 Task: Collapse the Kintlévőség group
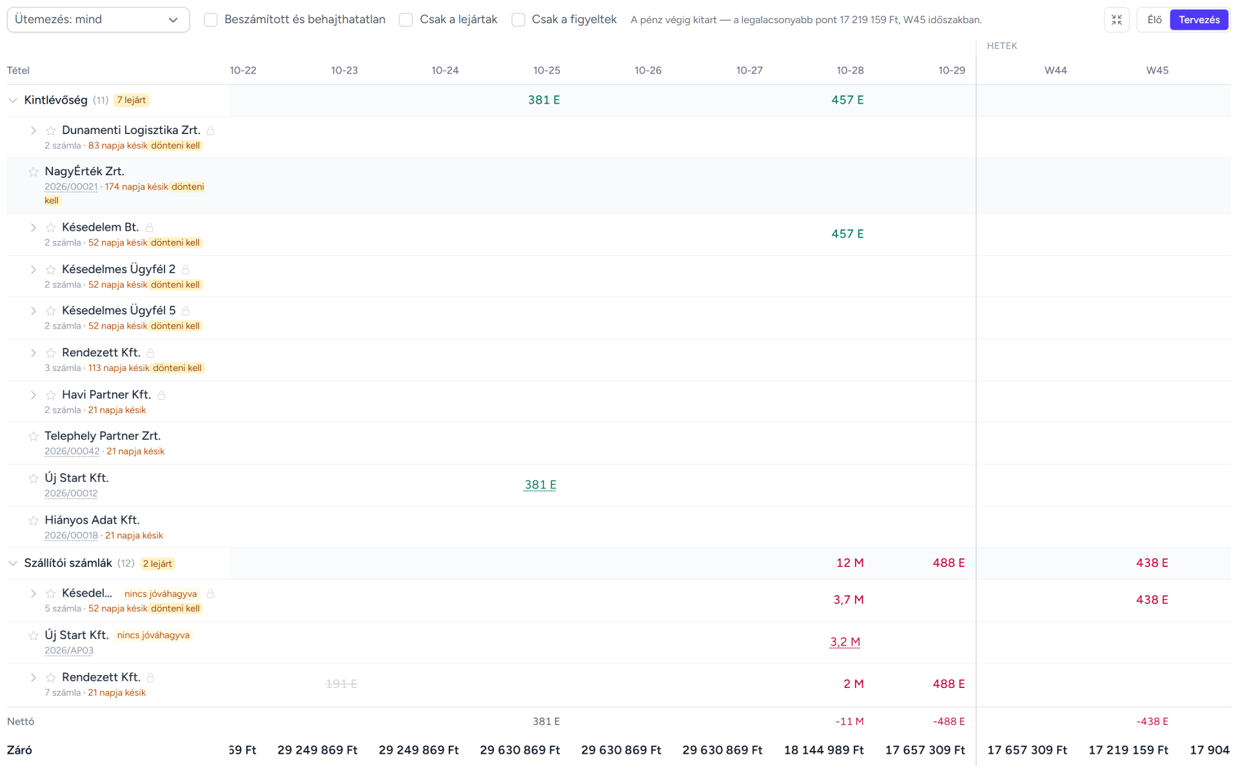pos(13,100)
